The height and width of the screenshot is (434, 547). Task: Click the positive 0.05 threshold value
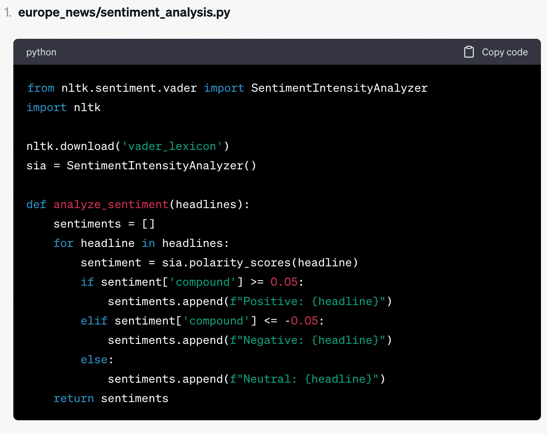(x=284, y=282)
